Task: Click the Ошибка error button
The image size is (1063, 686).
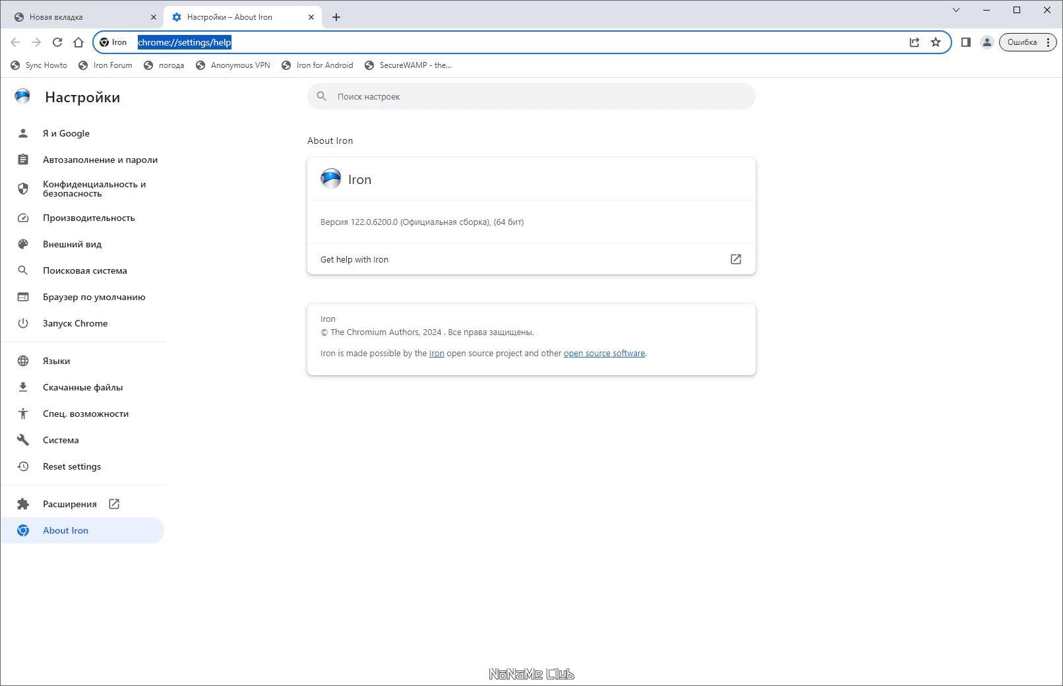Action: [1027, 42]
